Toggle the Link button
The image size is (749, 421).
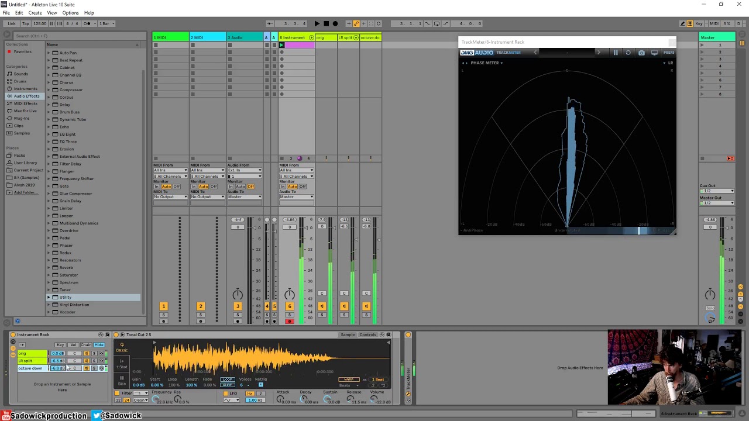(12, 23)
